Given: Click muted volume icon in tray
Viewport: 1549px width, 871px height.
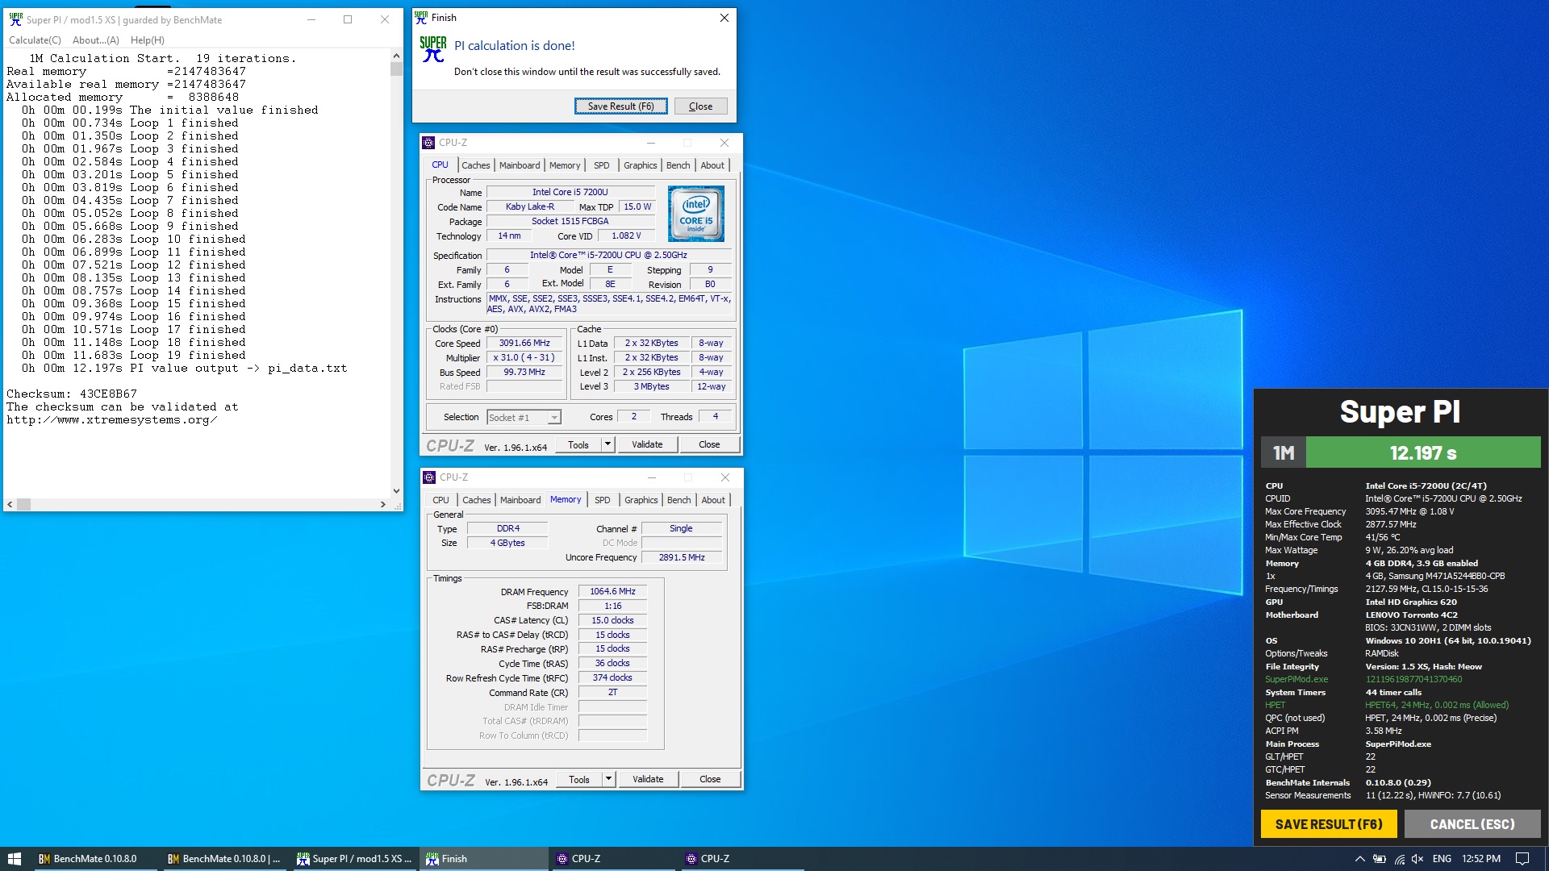Looking at the screenshot, I should pos(1417,859).
